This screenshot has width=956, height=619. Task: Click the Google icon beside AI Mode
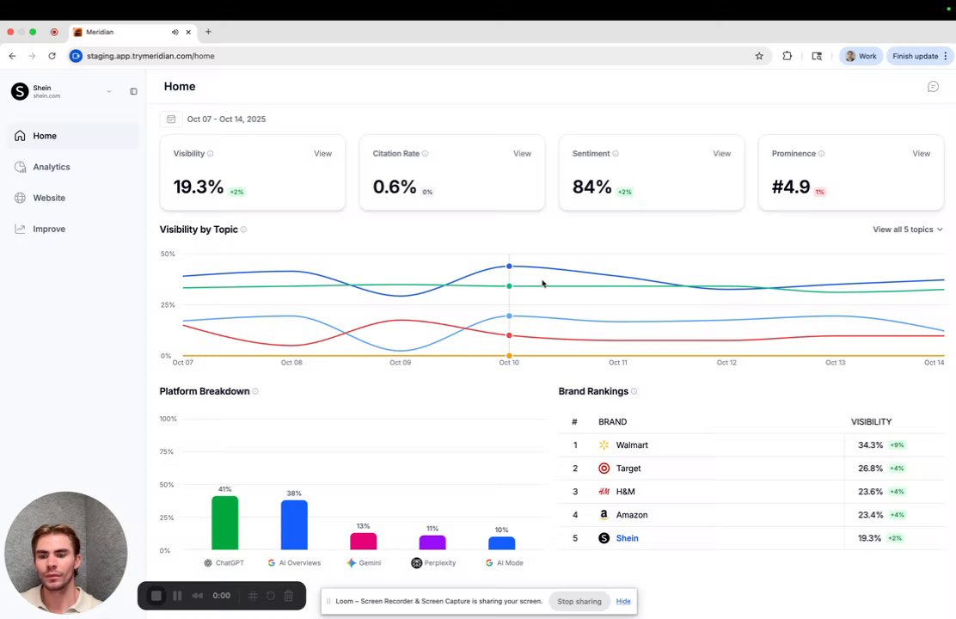click(x=489, y=563)
